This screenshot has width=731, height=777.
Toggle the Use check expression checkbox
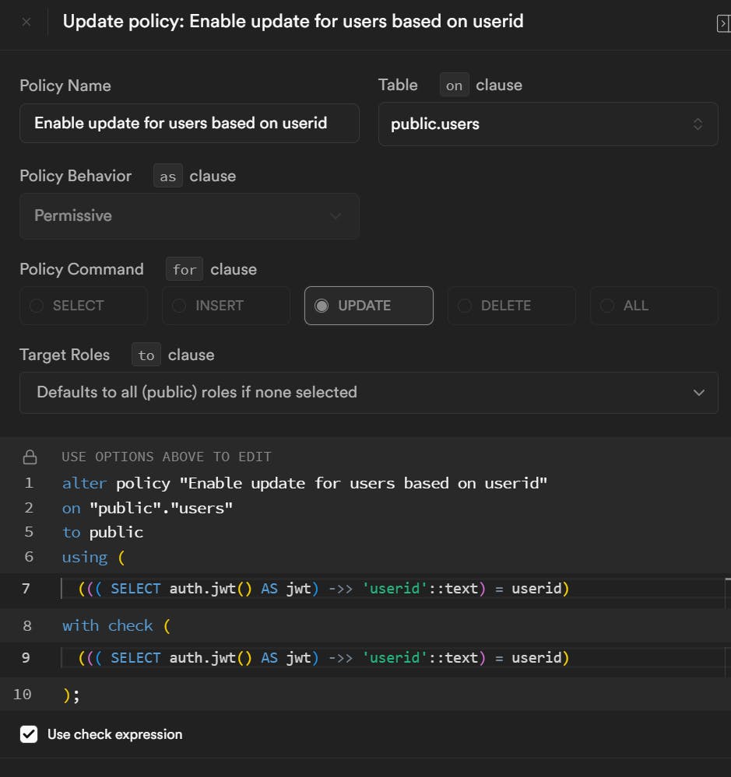point(29,734)
